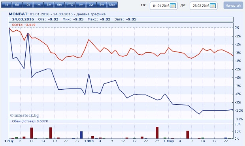Click the end date field 28.03.2016
The height and width of the screenshot is (146, 245).
pos(204,6)
